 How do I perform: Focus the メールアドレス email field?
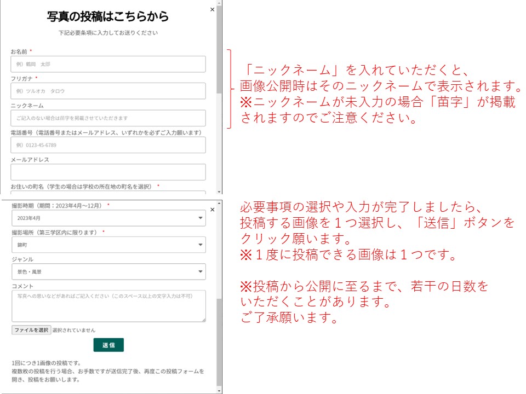point(108,172)
